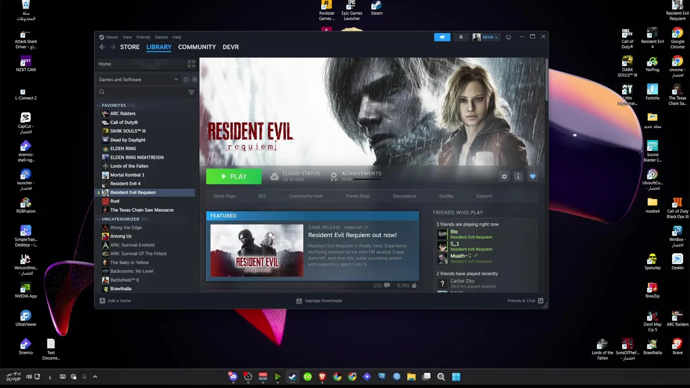690x388 pixels.
Task: Select Resident Evil 4 in library list
Action: [125, 184]
